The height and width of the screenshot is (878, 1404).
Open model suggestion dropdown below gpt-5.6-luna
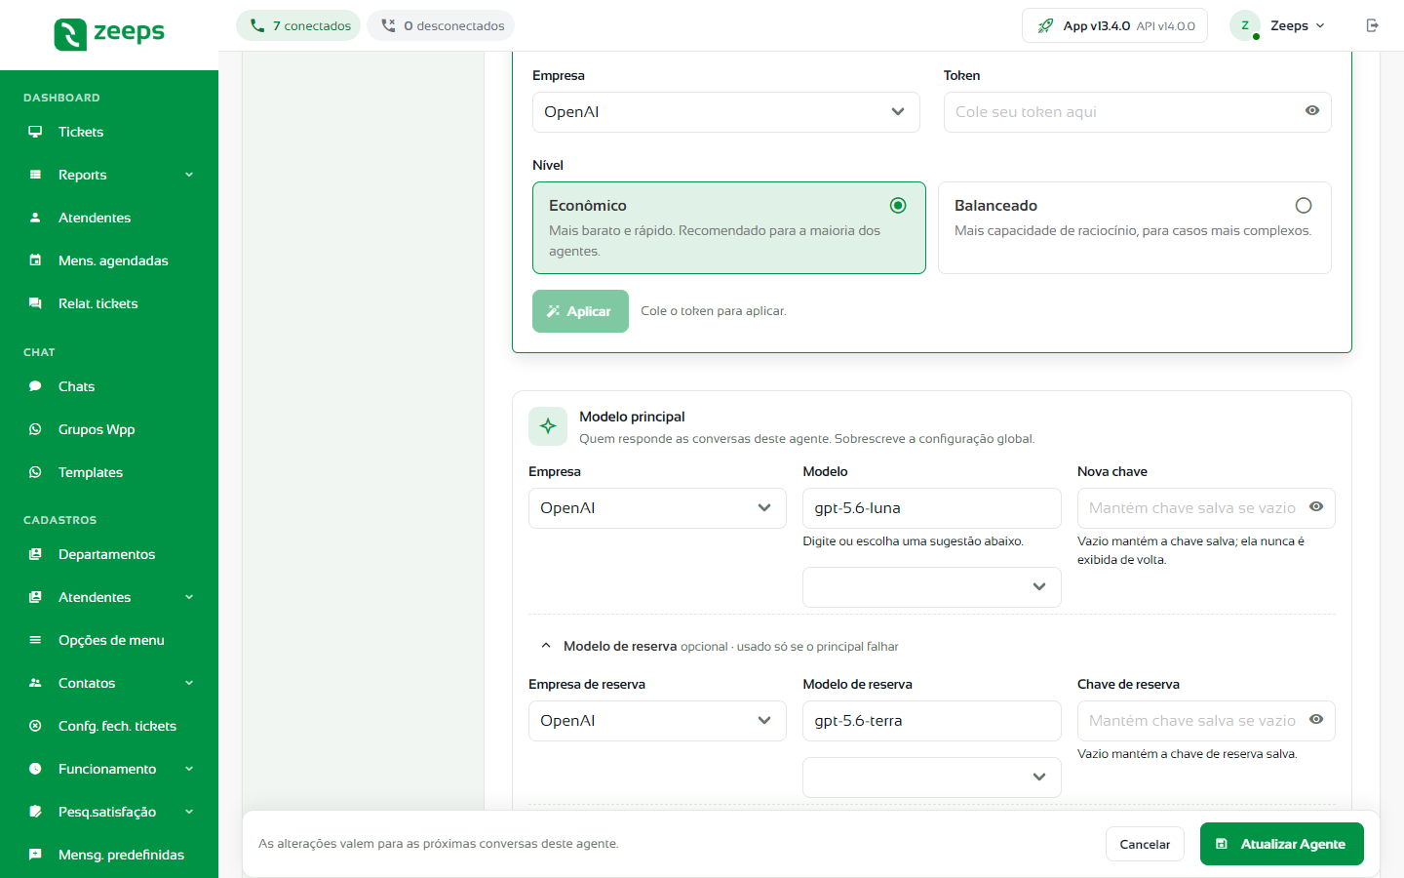coord(932,587)
